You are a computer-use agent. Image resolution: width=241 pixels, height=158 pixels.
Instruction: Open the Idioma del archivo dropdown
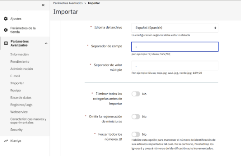tap(175, 28)
